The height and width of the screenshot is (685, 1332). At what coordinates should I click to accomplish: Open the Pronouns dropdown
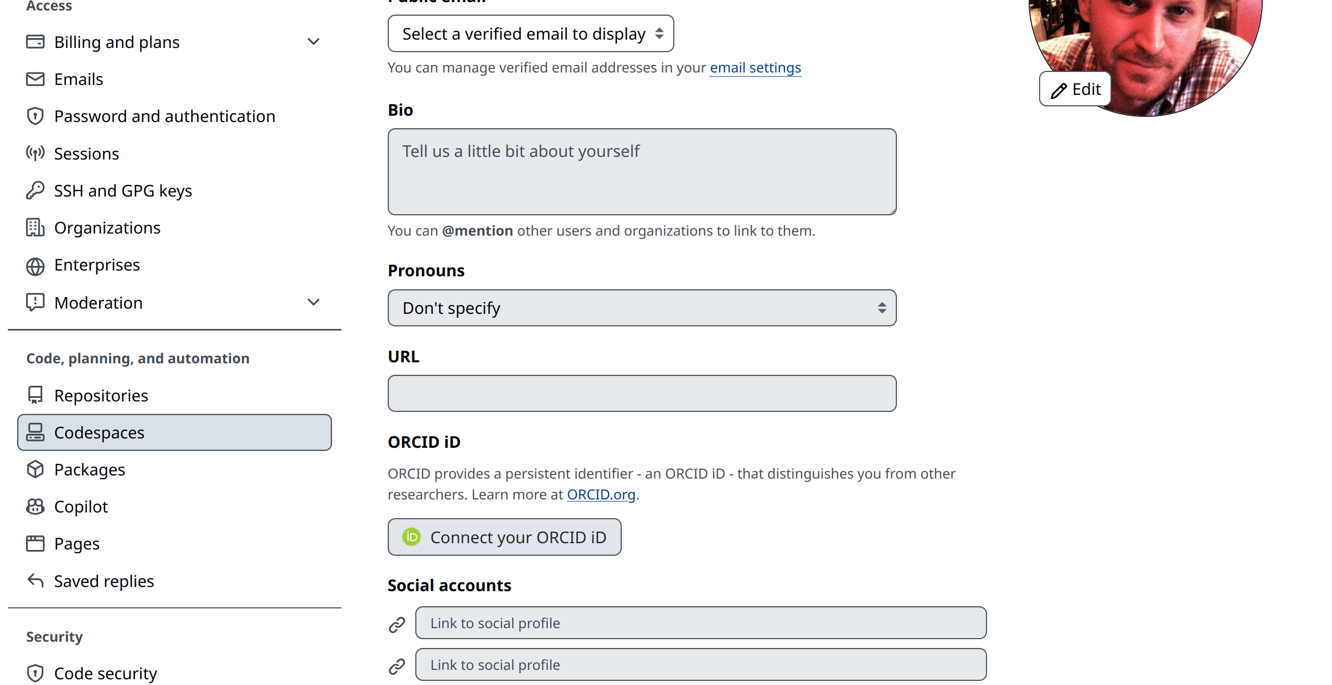coord(642,308)
